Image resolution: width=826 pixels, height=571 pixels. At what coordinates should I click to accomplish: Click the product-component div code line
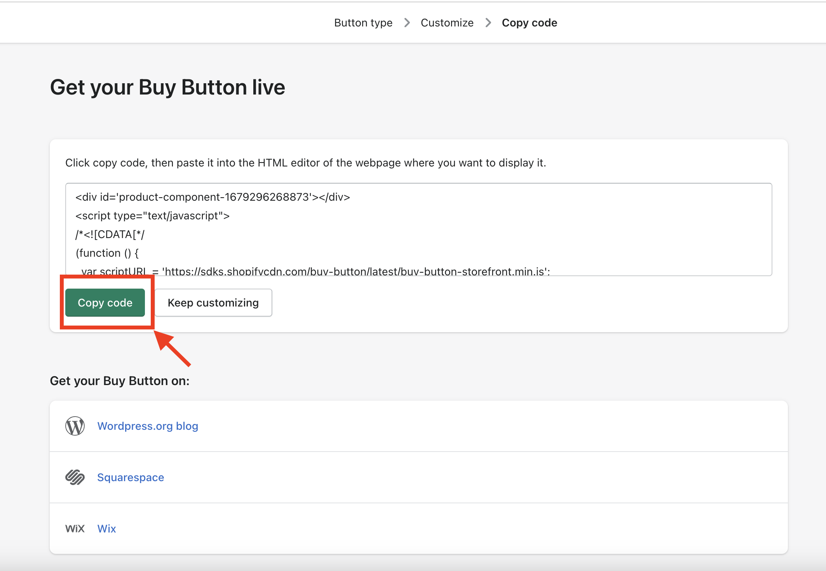(213, 197)
